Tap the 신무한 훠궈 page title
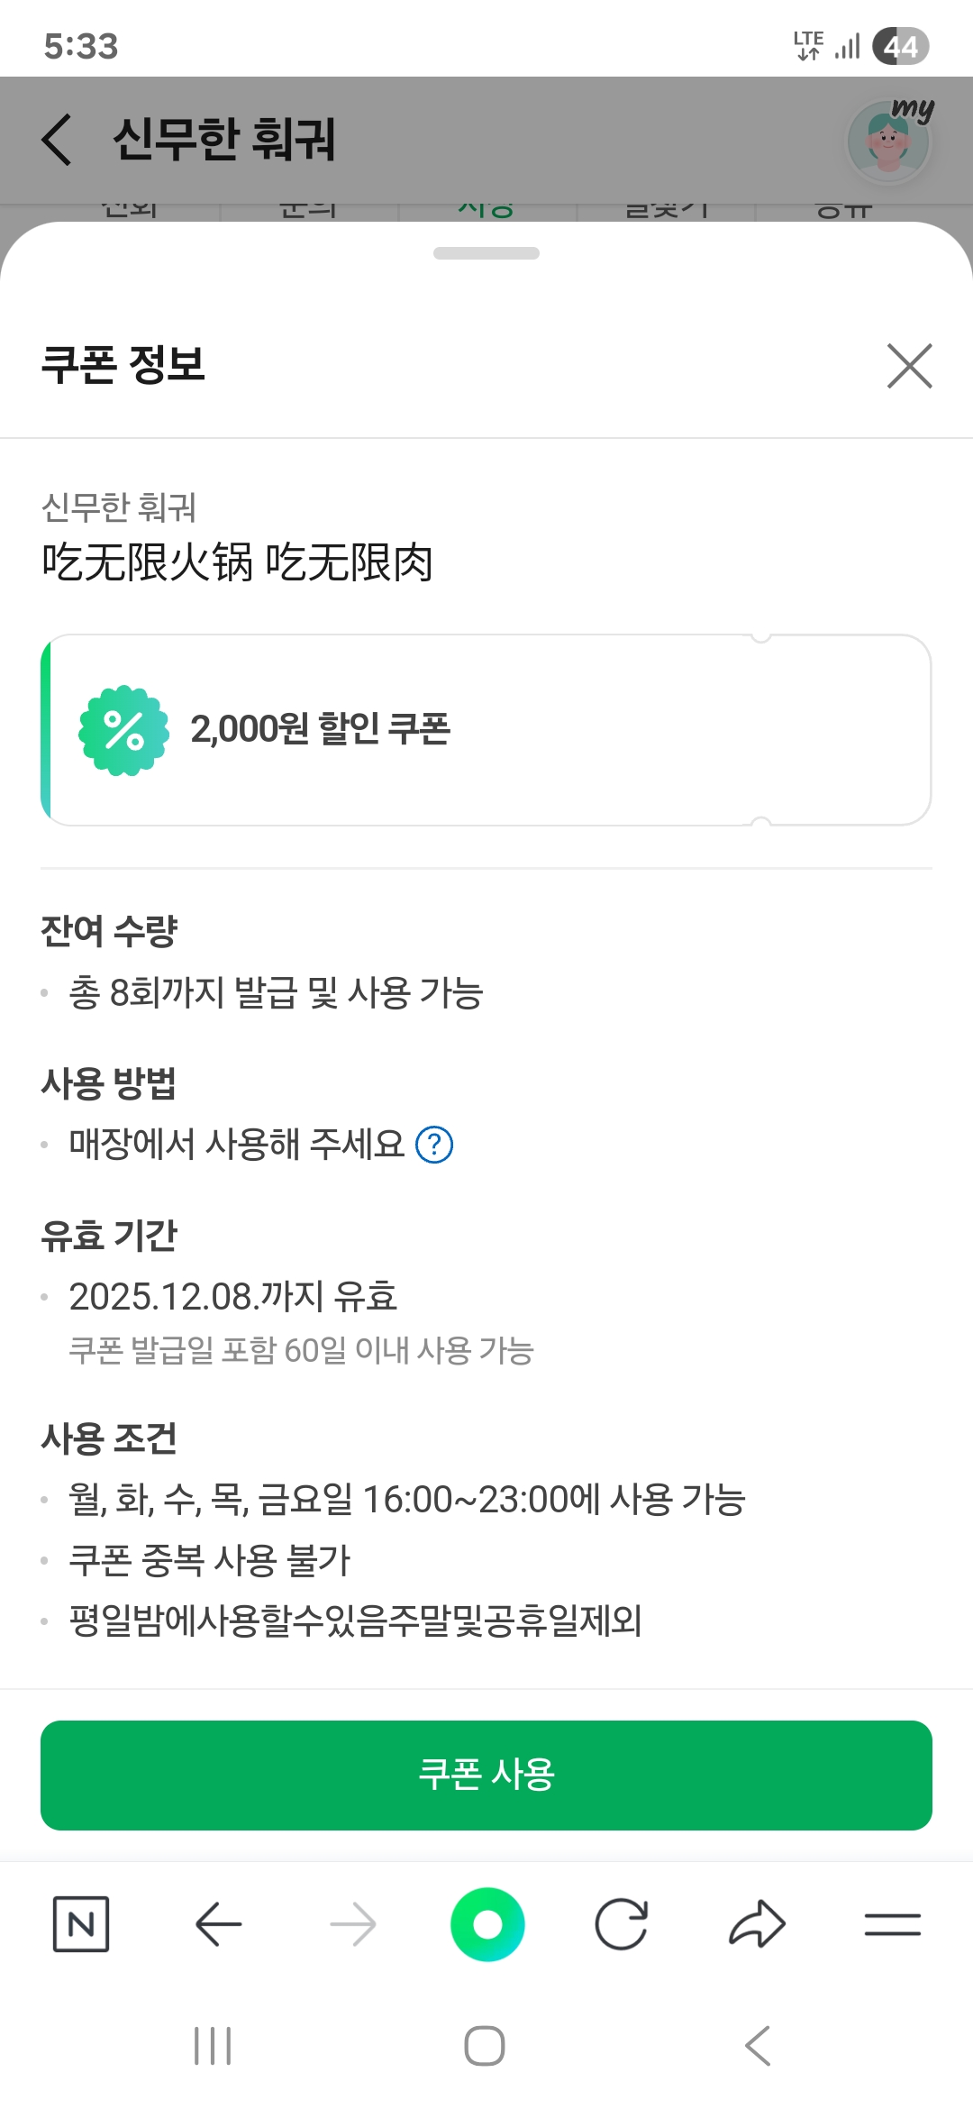 [x=223, y=140]
